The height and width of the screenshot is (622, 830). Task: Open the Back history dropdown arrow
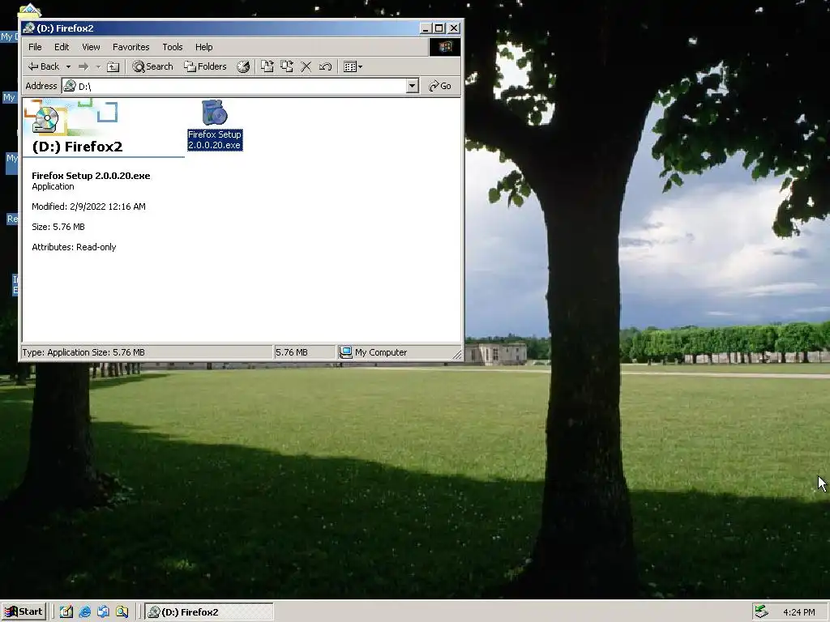pos(68,66)
